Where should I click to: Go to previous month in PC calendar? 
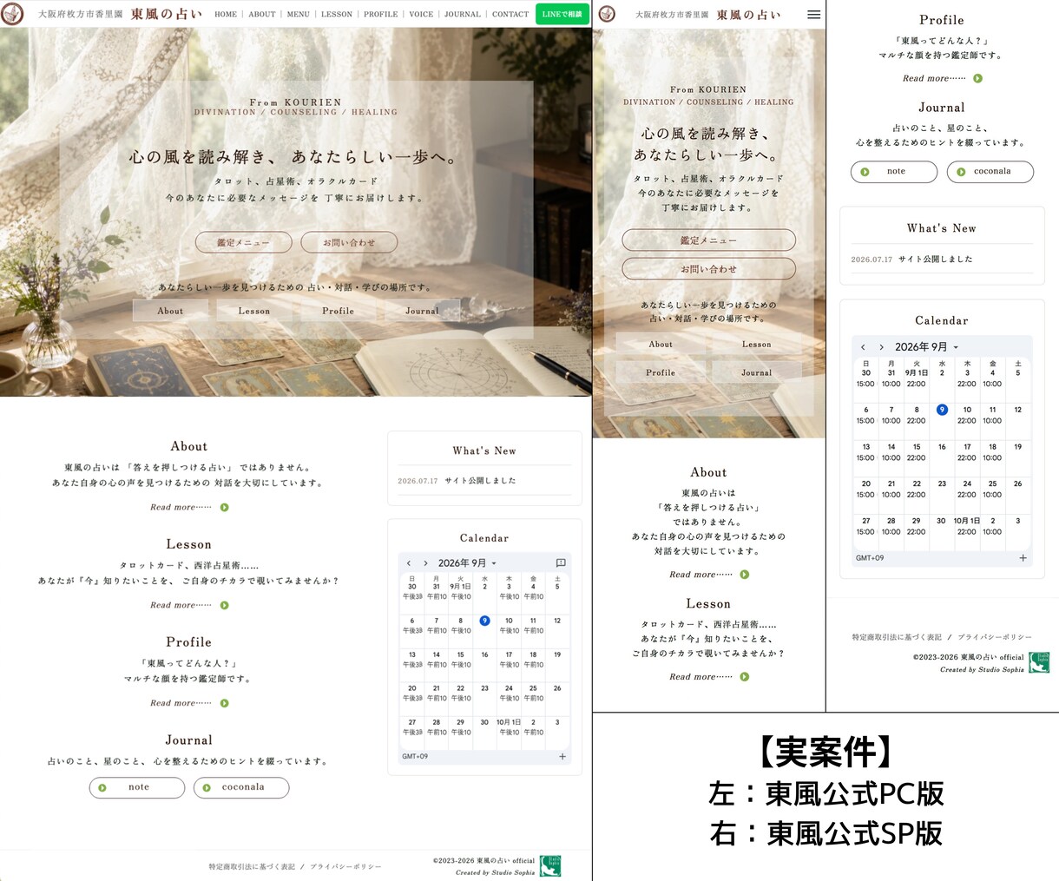pyautogui.click(x=409, y=563)
